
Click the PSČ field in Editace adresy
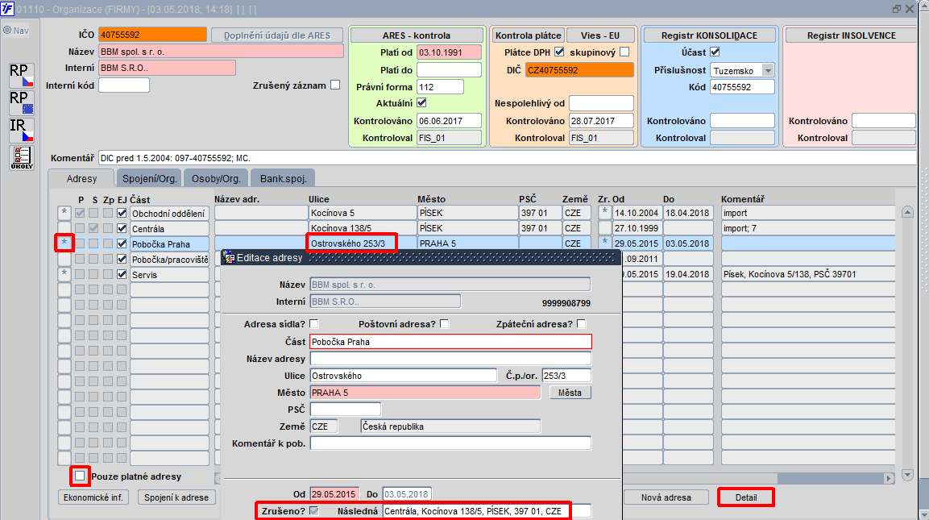tap(346, 409)
